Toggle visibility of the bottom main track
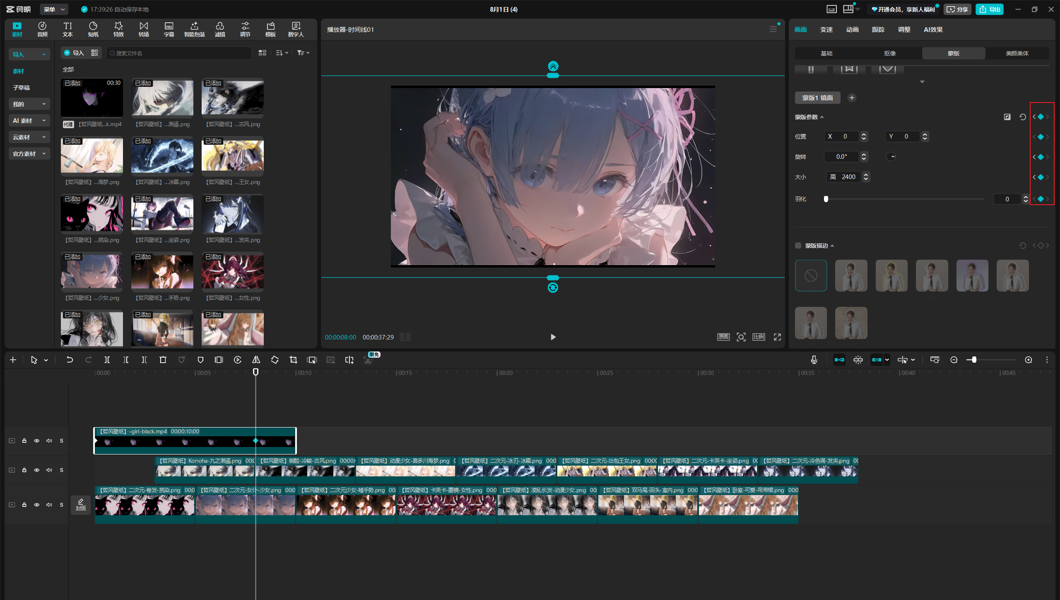 (x=37, y=505)
